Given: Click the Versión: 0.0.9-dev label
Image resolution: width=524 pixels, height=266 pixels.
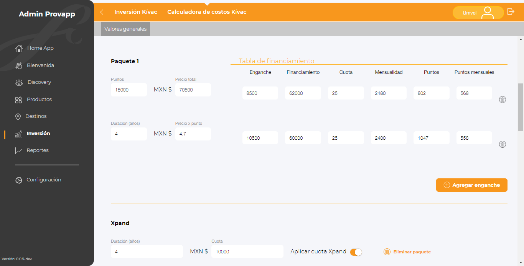Looking at the screenshot, I should coord(17,259).
